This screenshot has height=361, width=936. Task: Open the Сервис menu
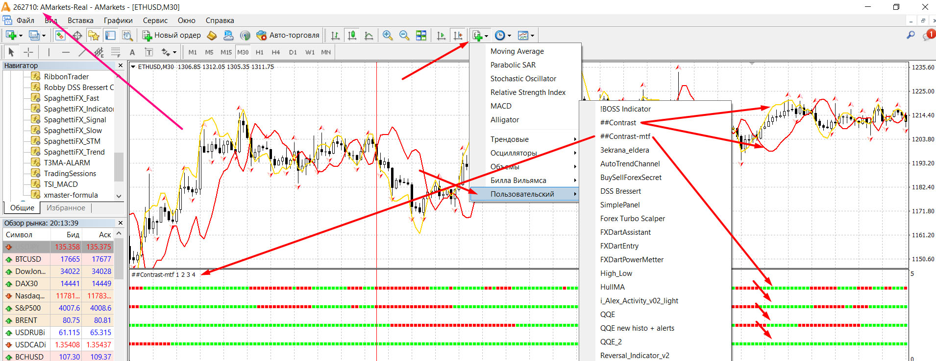[155, 21]
